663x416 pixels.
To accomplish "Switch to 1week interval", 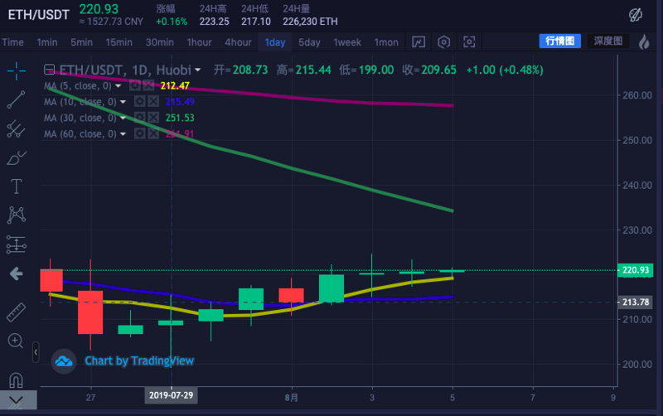I will [347, 42].
